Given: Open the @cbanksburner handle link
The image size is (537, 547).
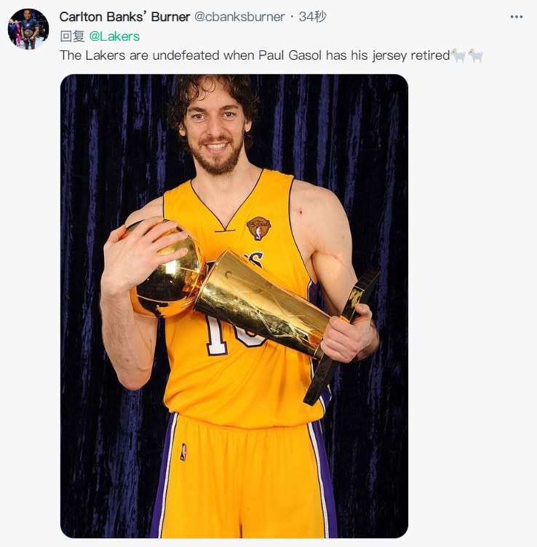Looking at the screenshot, I should (x=239, y=17).
